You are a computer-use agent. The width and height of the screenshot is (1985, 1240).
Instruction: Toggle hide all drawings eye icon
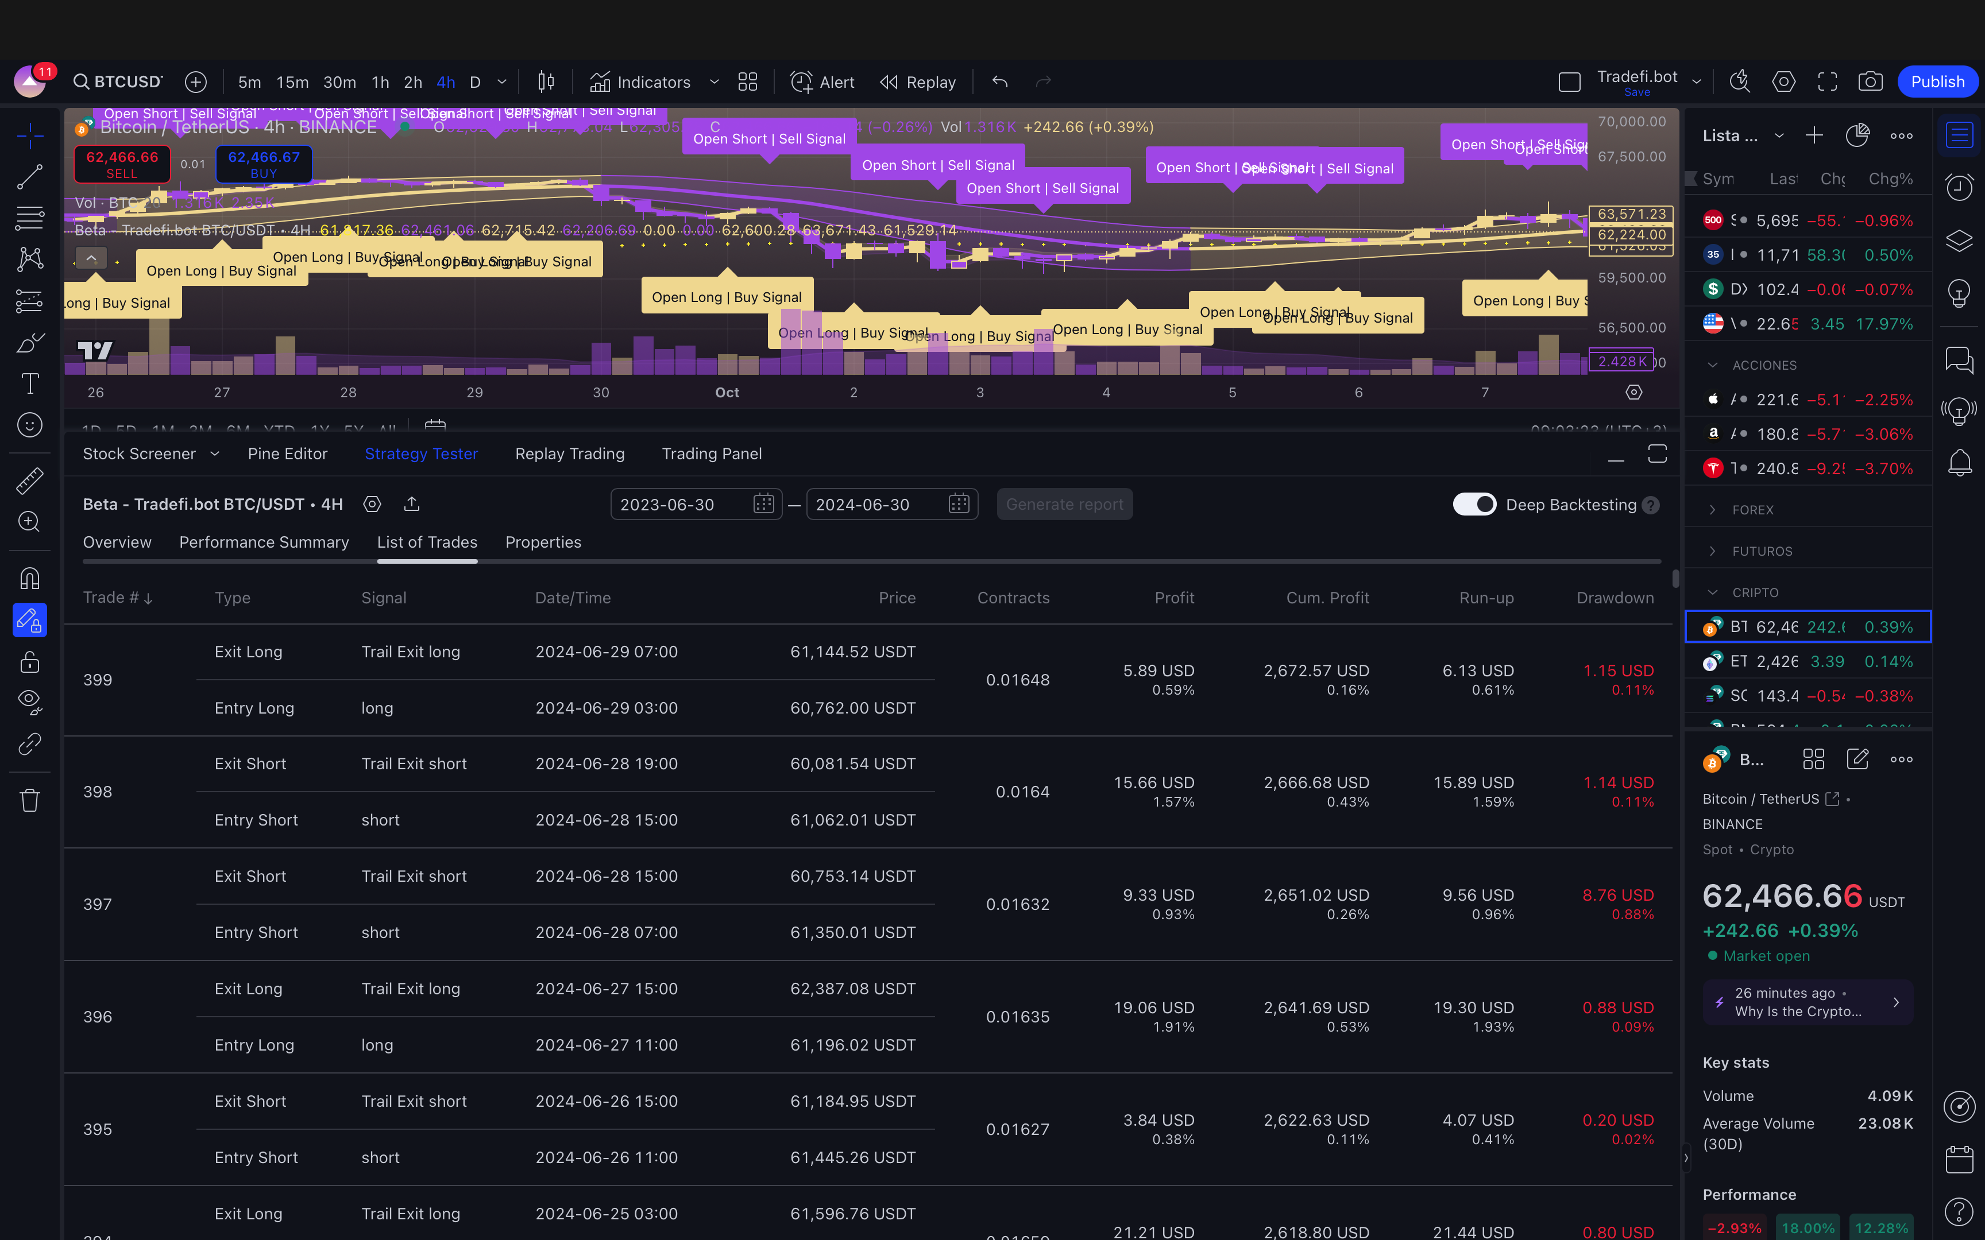pos(29,702)
